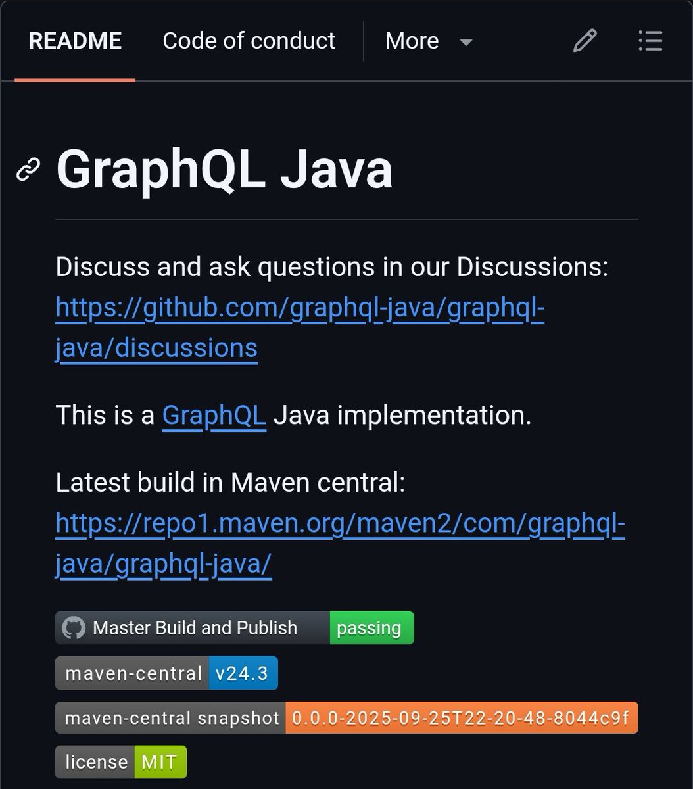
Task: Open the maven-central snapshot badge
Action: pyautogui.click(x=346, y=717)
